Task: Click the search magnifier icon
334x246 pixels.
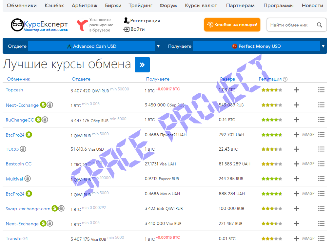Action: click(320, 25)
